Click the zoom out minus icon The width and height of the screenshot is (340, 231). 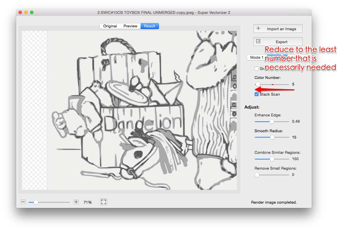[x=23, y=202]
